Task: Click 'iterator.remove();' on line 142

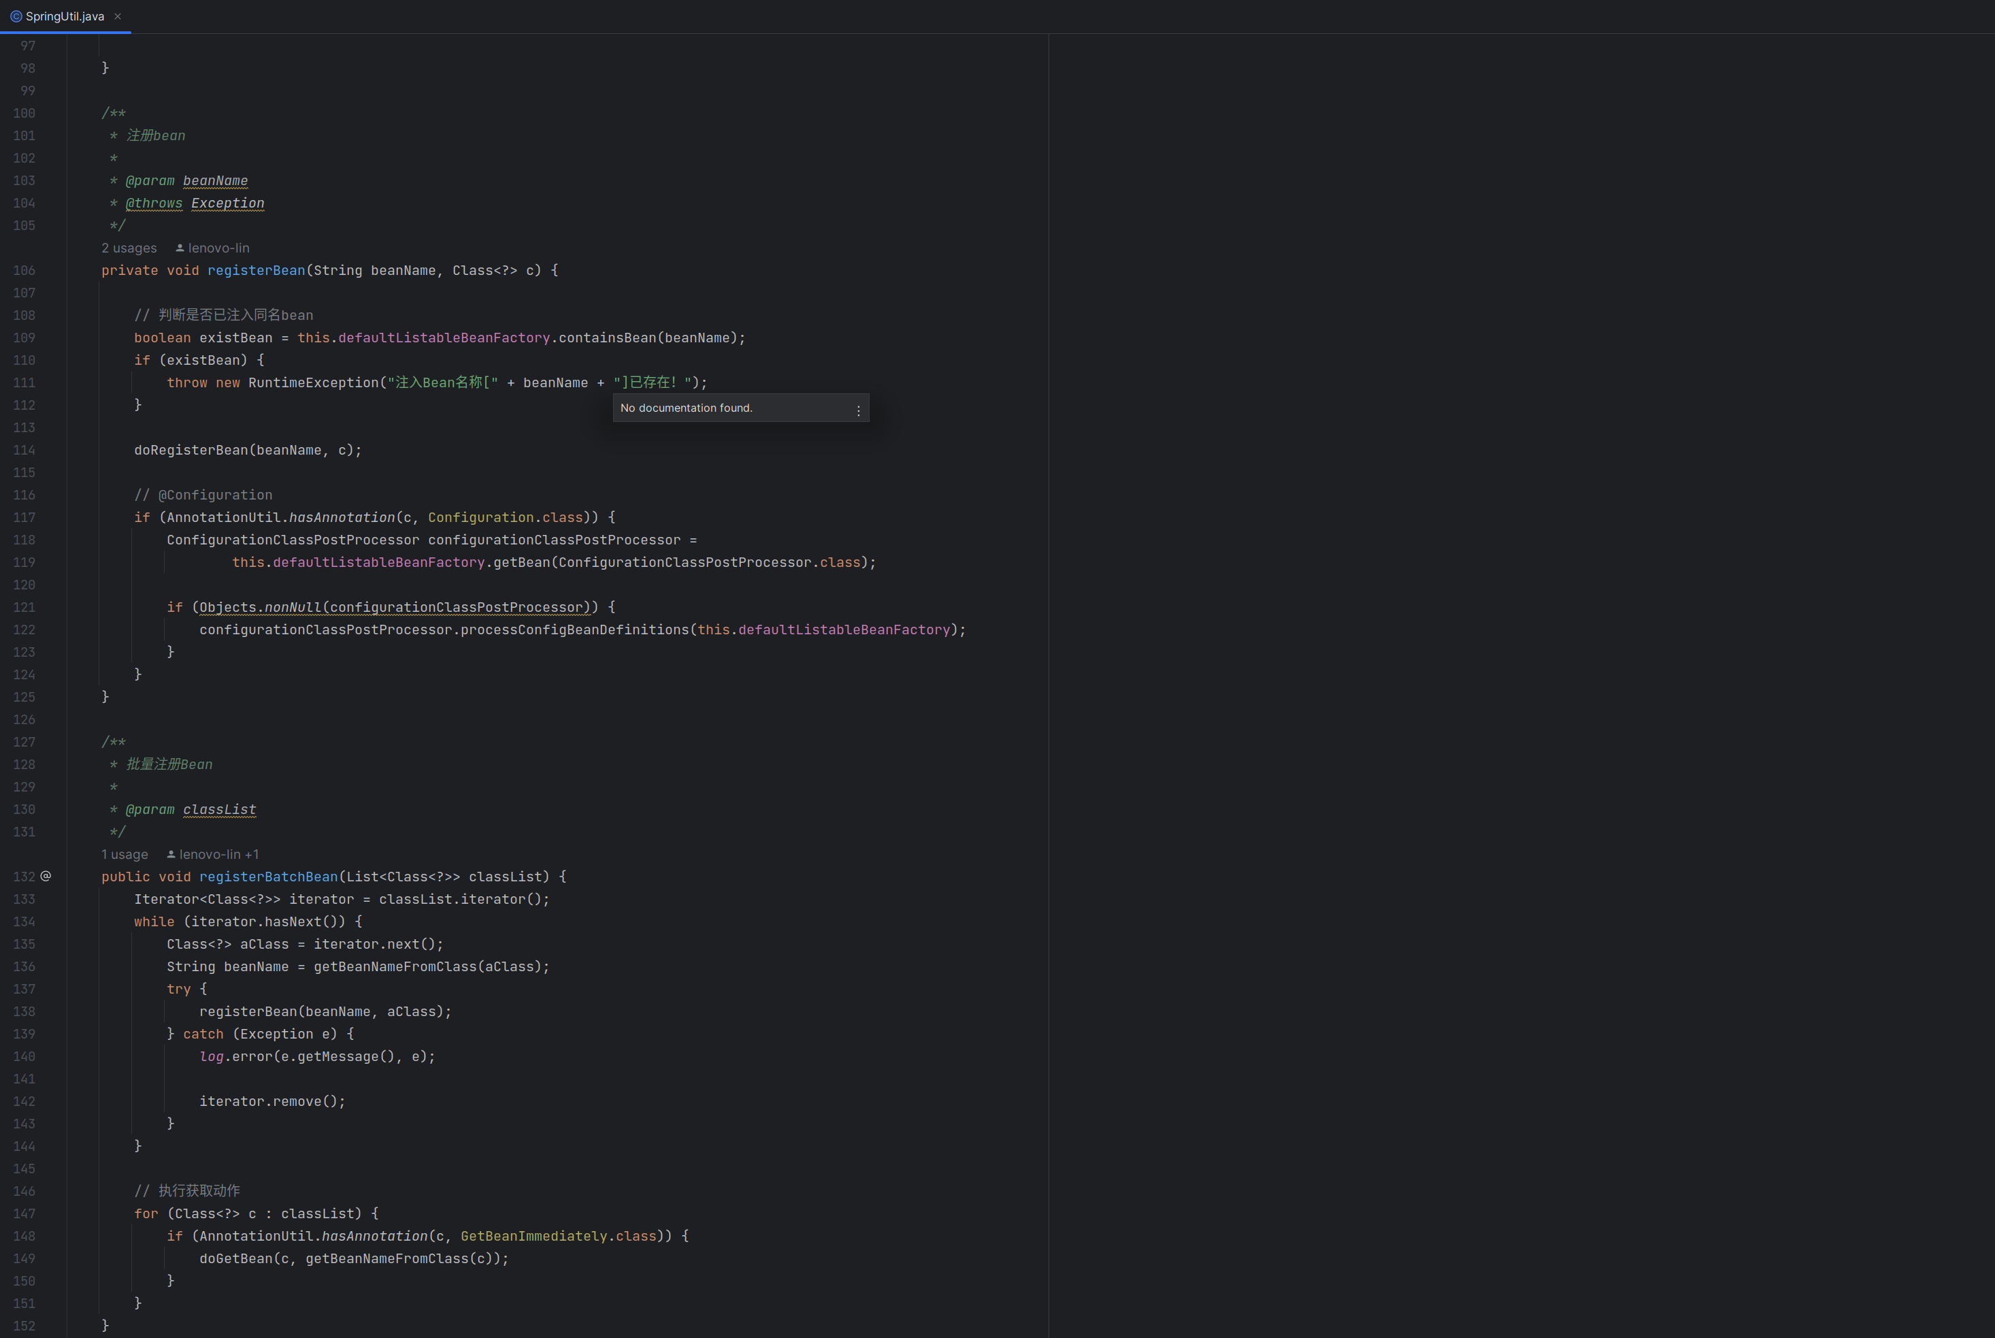Action: (272, 1102)
